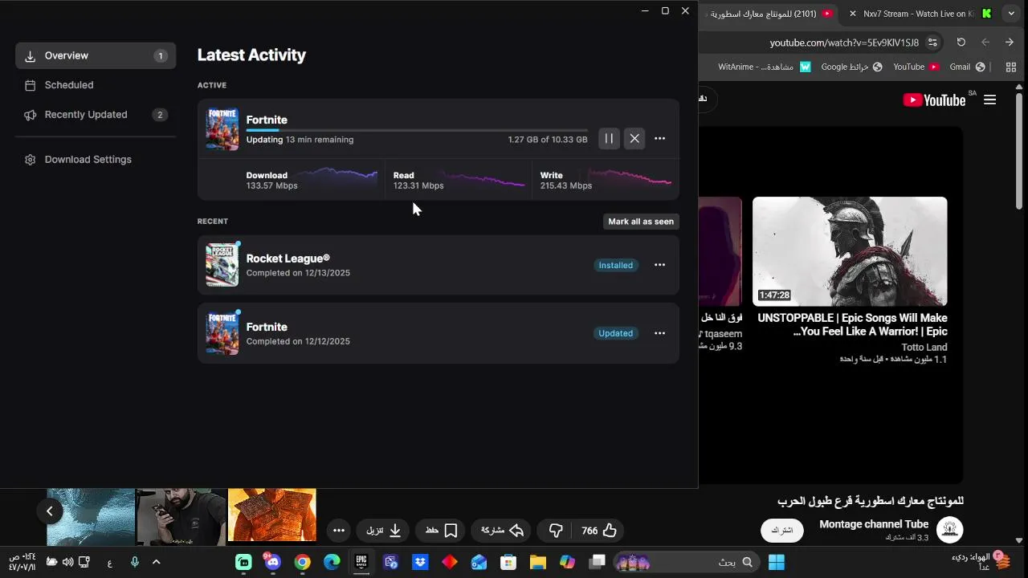Click the Montage channel Tube avatar
The width and height of the screenshot is (1028, 578).
(950, 530)
